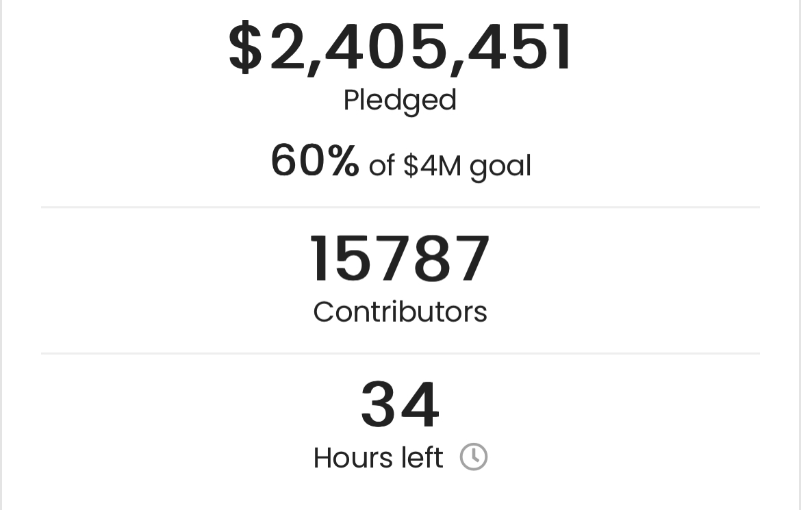Viewport: 801px width, 510px height.
Task: Click the word goal
Action: (x=500, y=167)
